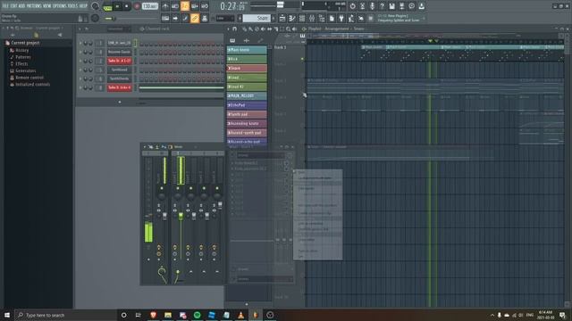572x321 pixels.
Task: Expand Remote control folder in browser
Action: 29,78
